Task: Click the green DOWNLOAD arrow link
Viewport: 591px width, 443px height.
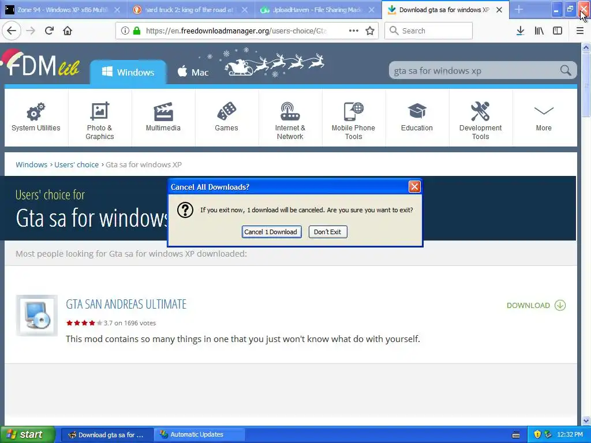Action: pos(536,306)
